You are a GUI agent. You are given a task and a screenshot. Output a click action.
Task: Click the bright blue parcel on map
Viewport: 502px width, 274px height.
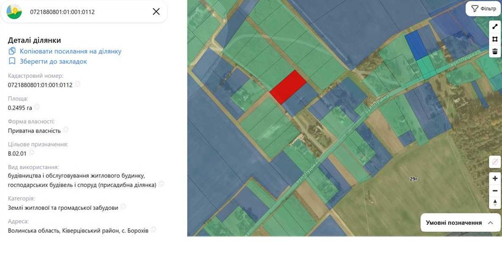(x=417, y=46)
